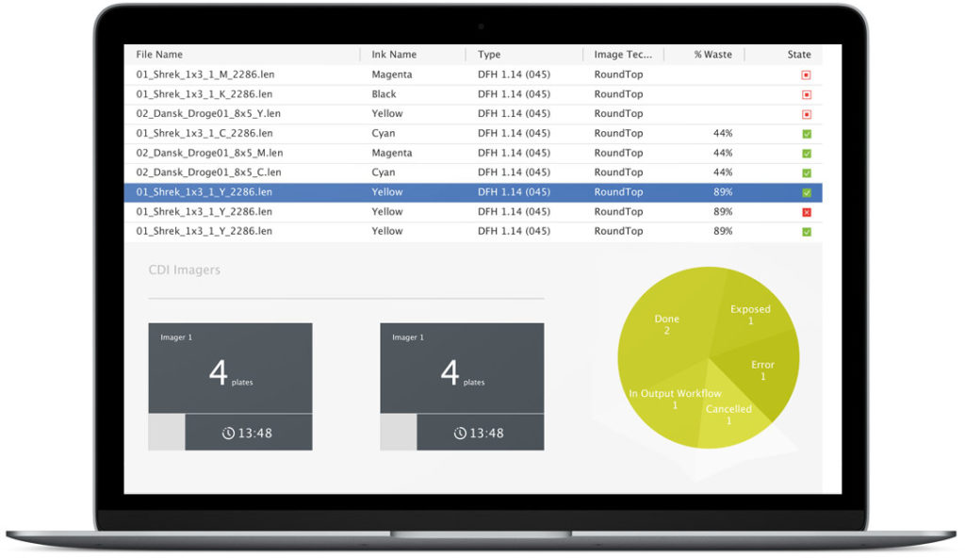965x558 pixels.
Task: Click the green check state icon for 01_Shrek_1x3_1_C_2286.len
Action: pyautogui.click(x=807, y=134)
